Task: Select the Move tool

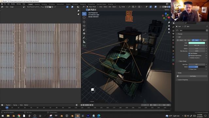Action: tap(84, 22)
